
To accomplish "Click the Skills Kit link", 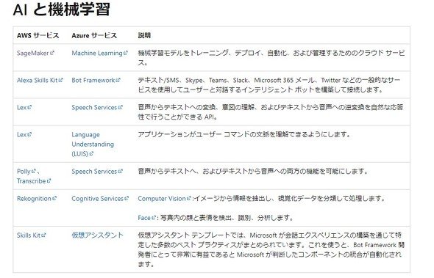I will (31, 235).
